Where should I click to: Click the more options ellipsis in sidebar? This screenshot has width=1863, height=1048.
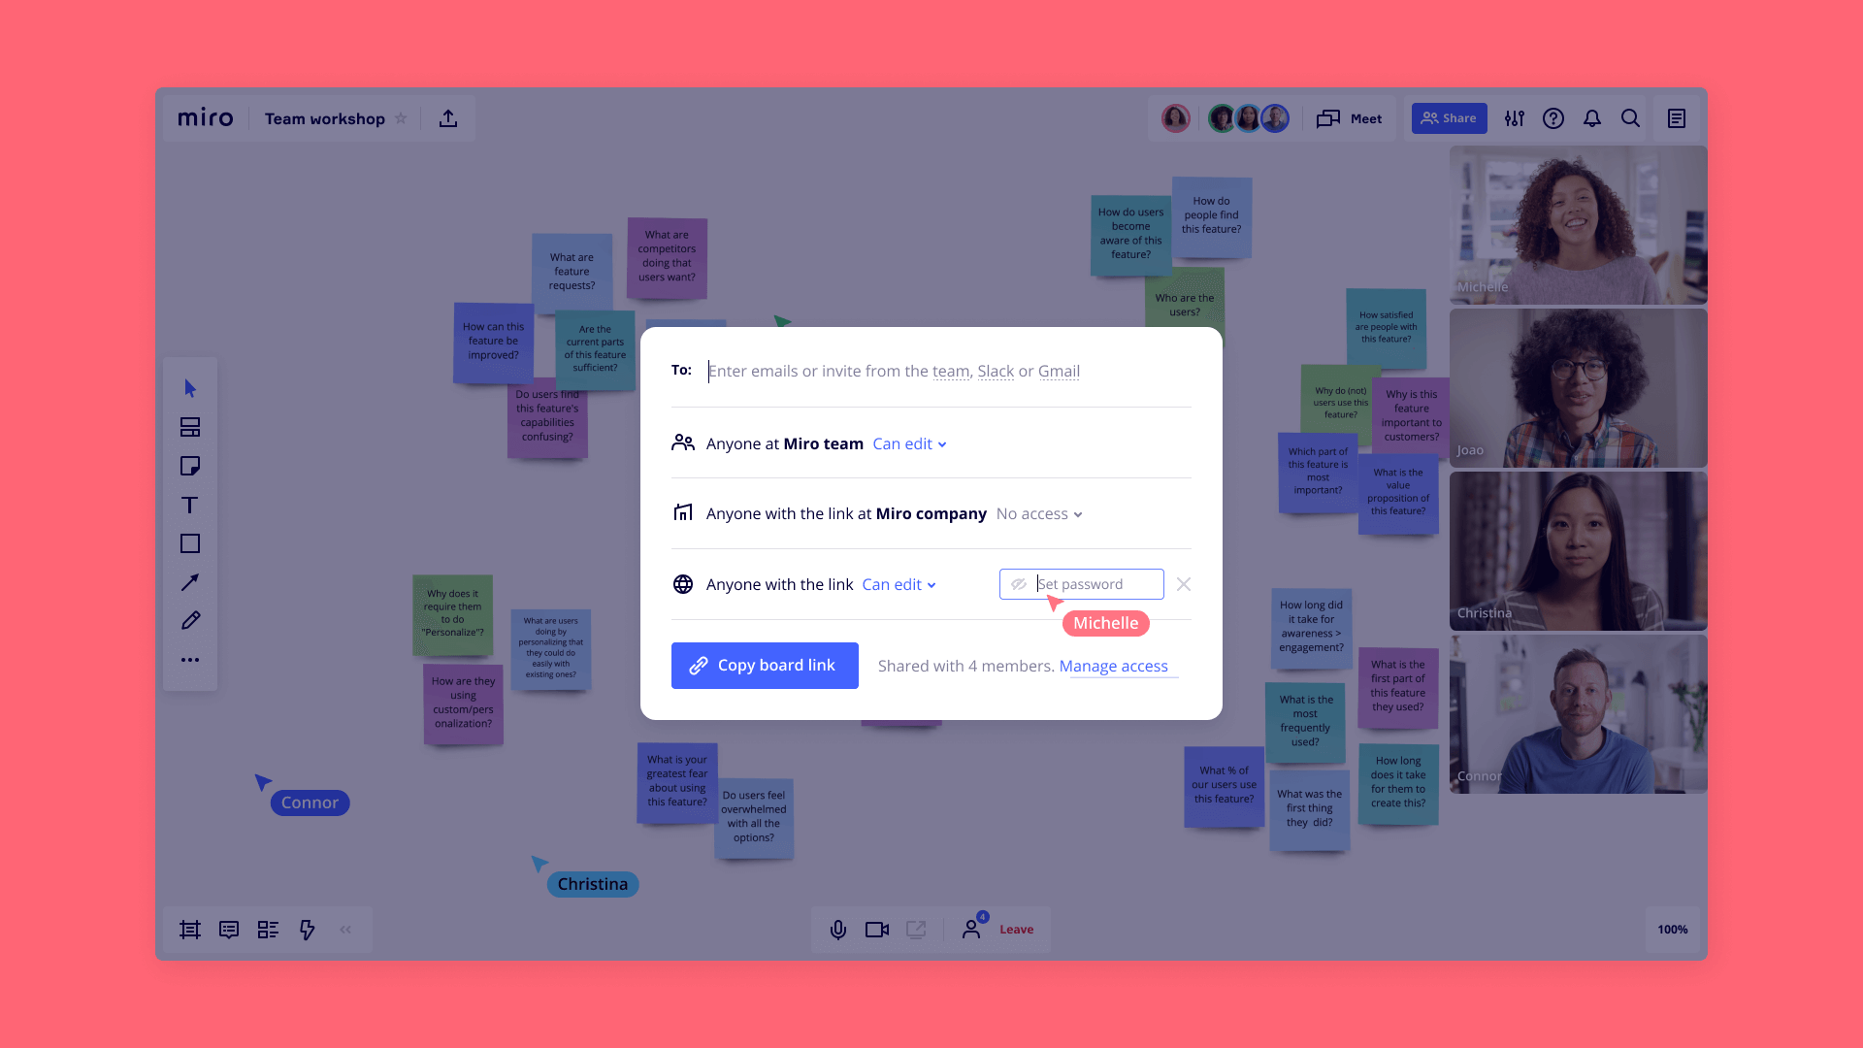189,659
